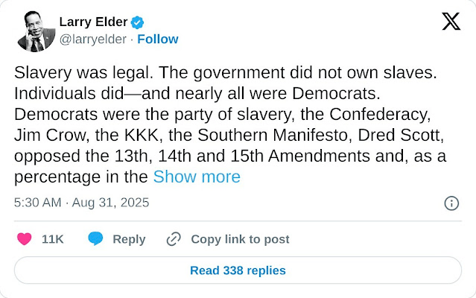This screenshot has width=476, height=298.
Task: Open Larry Elder's profile picture
Action: click(34, 31)
